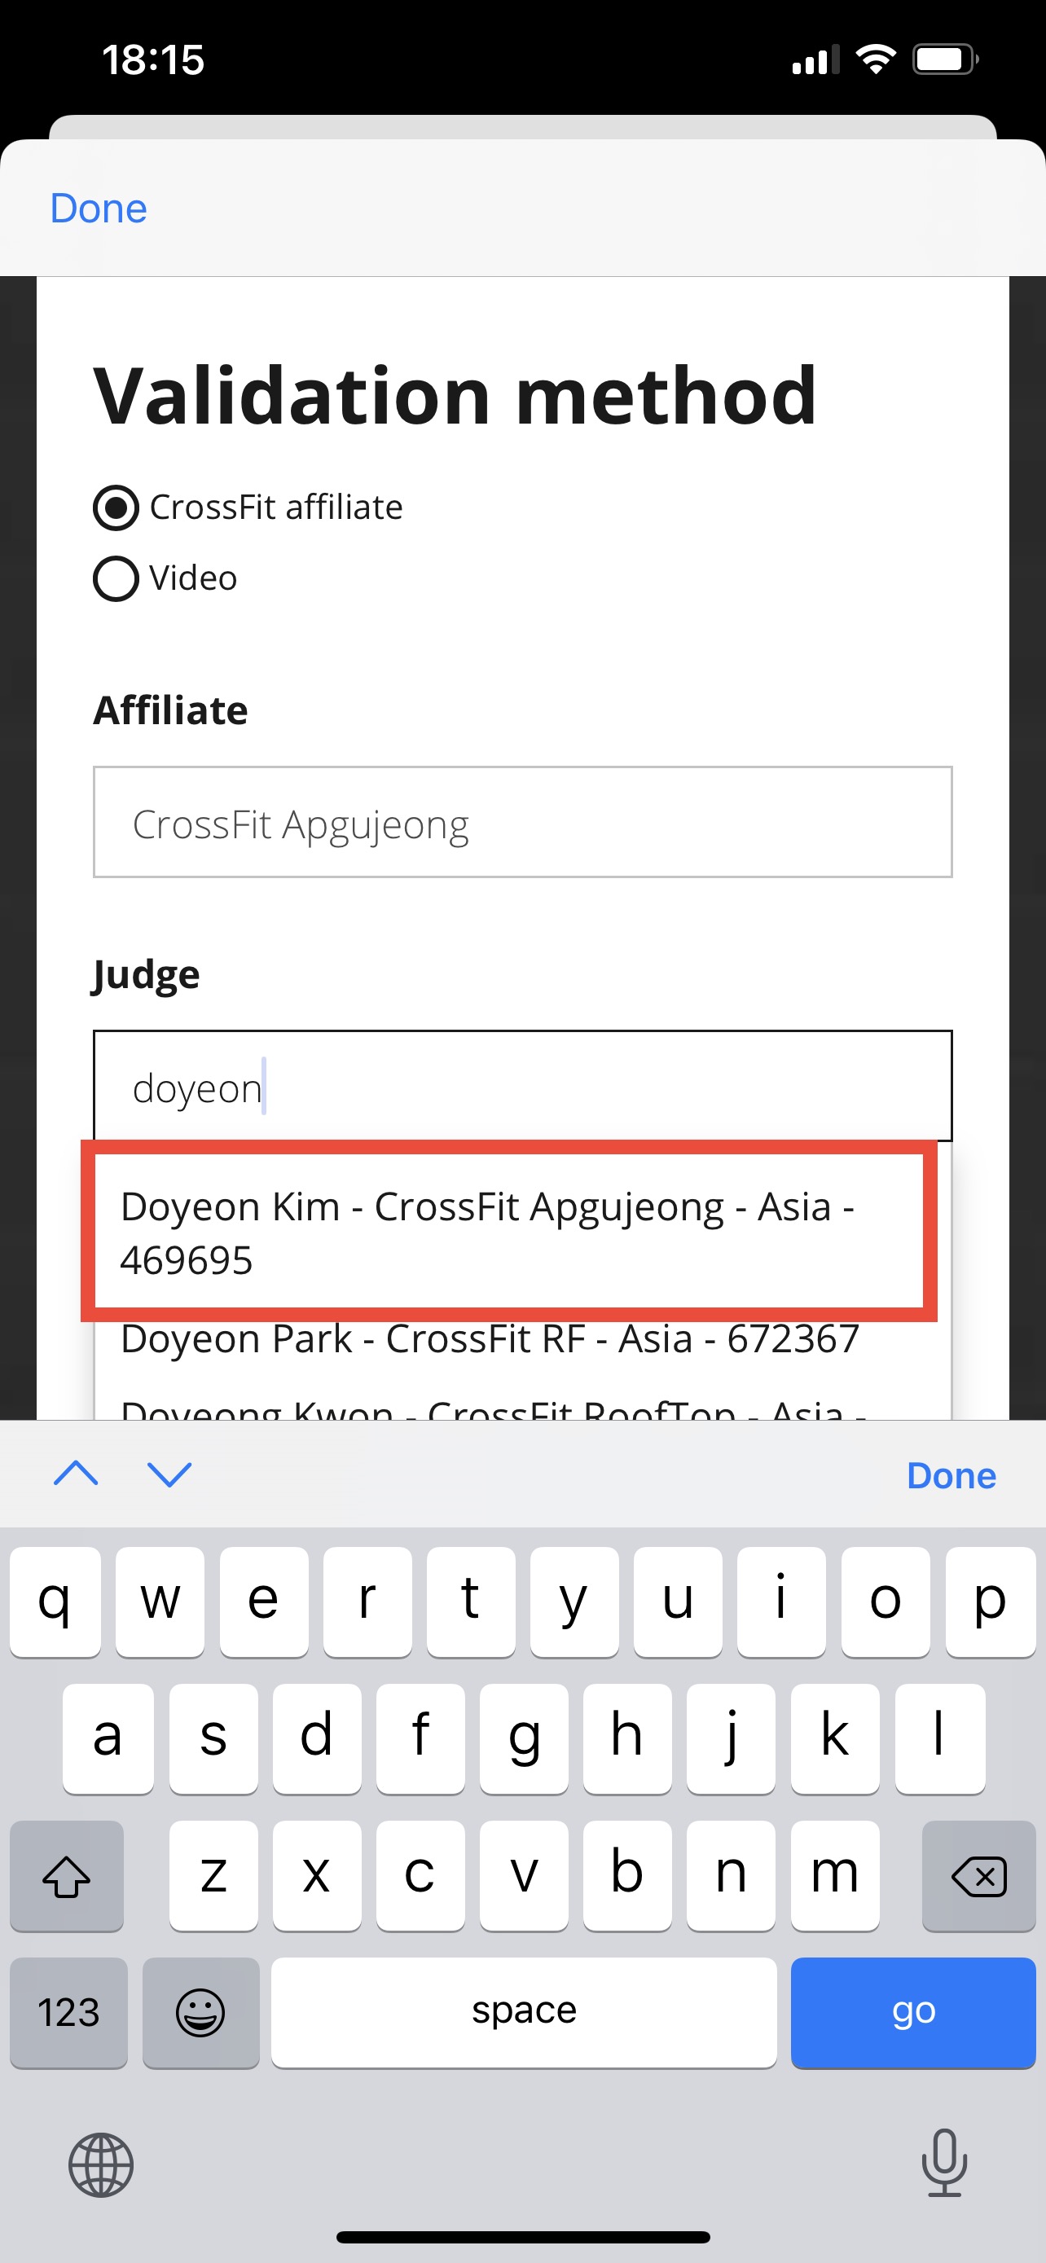Viewport: 1046px width, 2263px height.
Task: Choose Doyeon Kim from judge suggestions
Action: (x=509, y=1232)
